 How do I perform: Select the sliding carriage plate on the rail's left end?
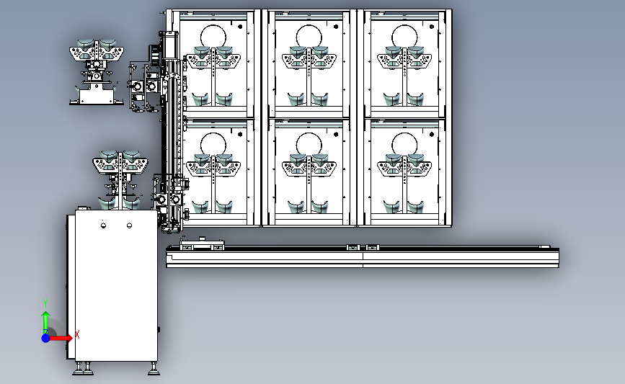coord(202,244)
